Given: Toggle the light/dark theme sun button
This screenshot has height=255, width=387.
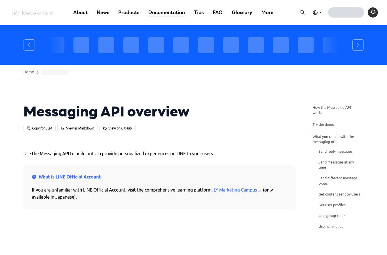Looking at the screenshot, I should pyautogui.click(x=373, y=12).
